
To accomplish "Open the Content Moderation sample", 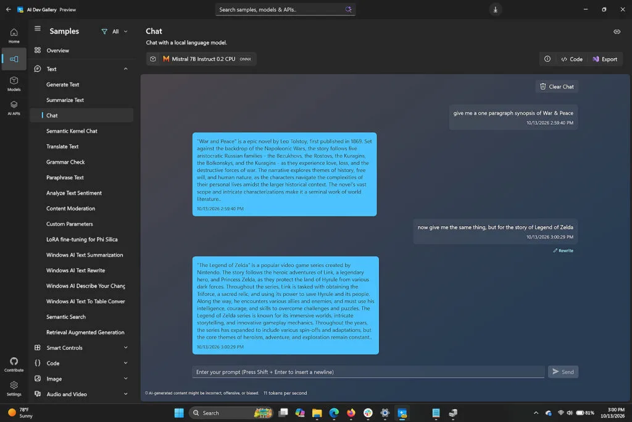I will (x=81, y=209).
